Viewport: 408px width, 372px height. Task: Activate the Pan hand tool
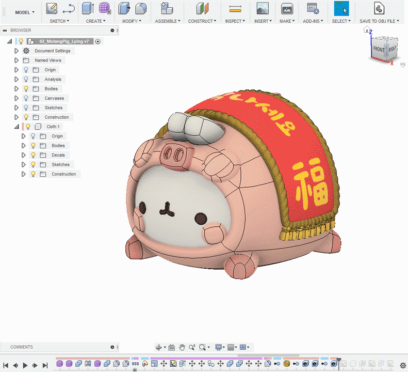point(182,347)
